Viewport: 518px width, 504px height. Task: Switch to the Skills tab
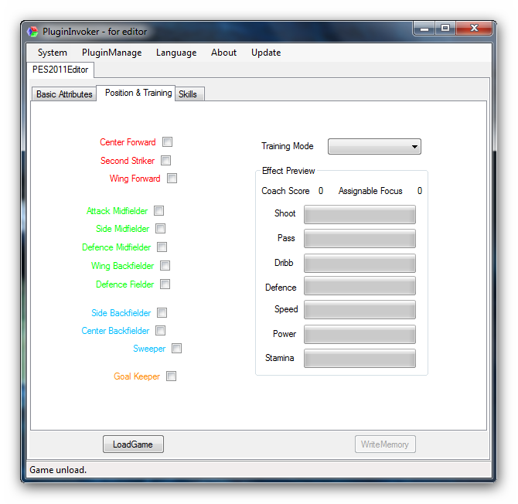coord(189,94)
